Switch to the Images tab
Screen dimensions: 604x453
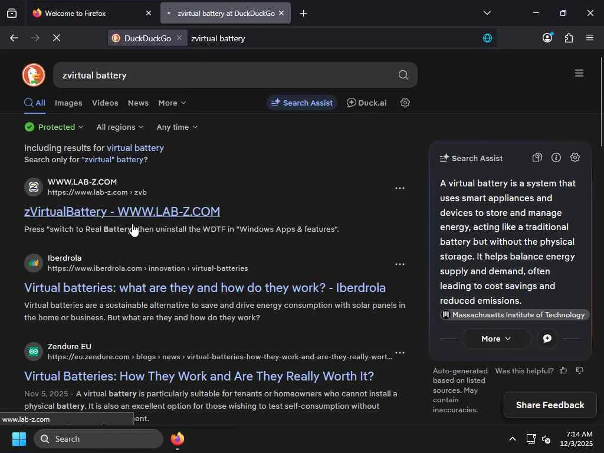point(68,103)
